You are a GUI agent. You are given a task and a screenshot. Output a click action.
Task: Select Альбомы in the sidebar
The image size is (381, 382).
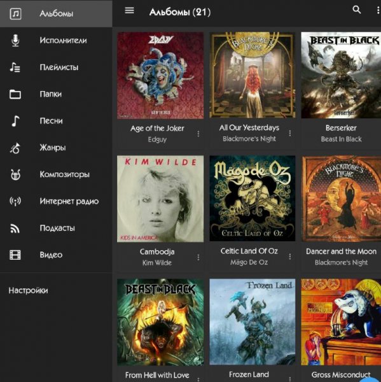coord(56,13)
